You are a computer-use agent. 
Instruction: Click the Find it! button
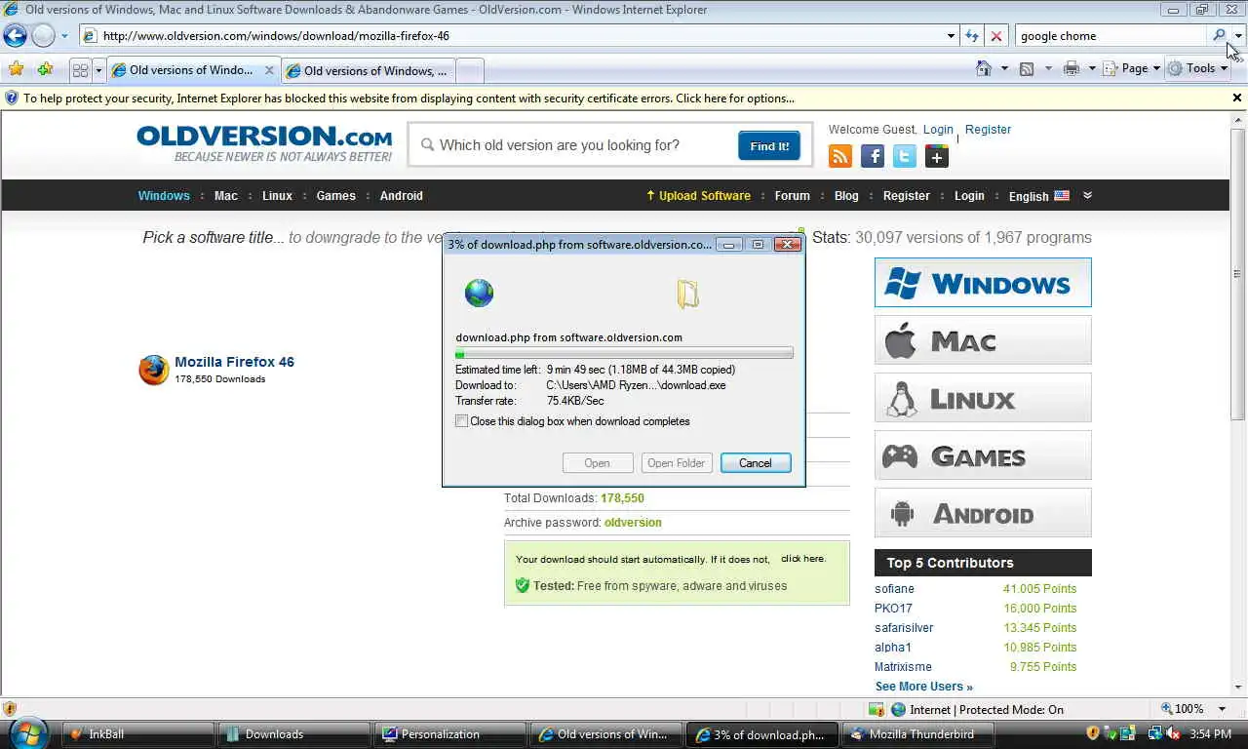[769, 145]
